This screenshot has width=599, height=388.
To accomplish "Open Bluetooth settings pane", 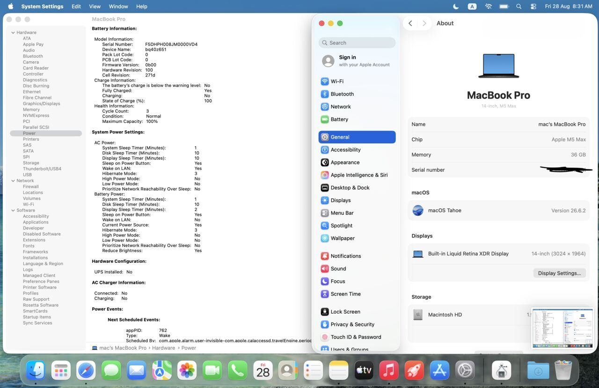I will (357, 94).
